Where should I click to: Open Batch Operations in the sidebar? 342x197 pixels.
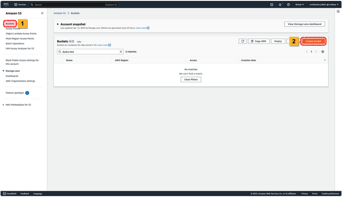tap(15, 43)
